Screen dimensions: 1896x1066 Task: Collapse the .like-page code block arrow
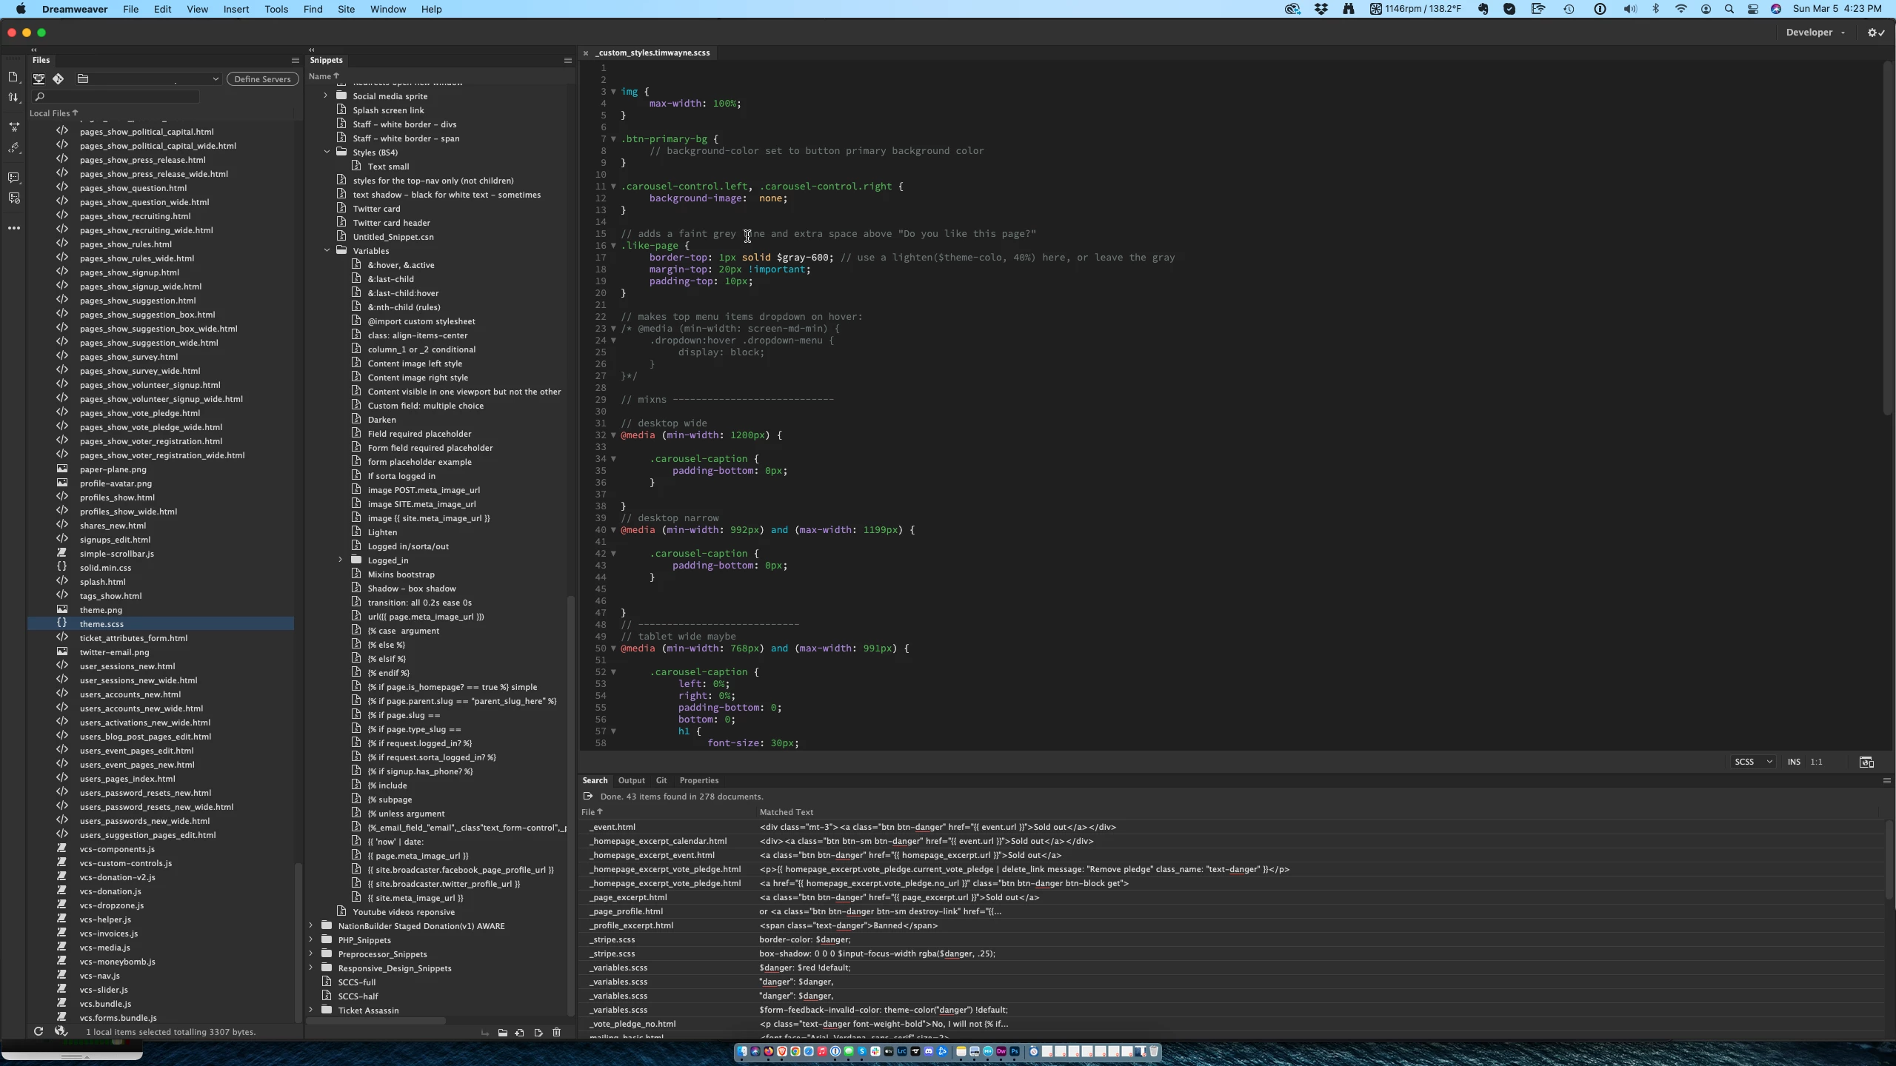tap(613, 246)
